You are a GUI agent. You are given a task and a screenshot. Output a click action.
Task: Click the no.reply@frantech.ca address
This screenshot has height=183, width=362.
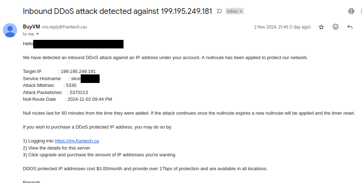click(x=64, y=27)
